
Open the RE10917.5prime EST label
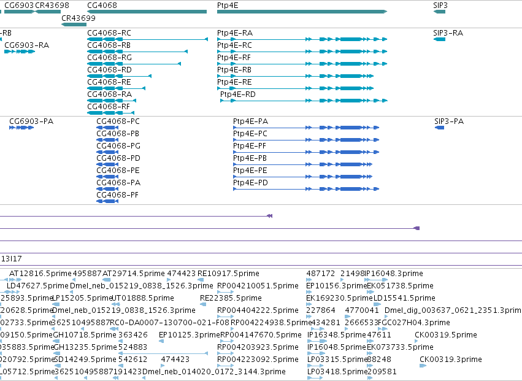click(x=228, y=274)
